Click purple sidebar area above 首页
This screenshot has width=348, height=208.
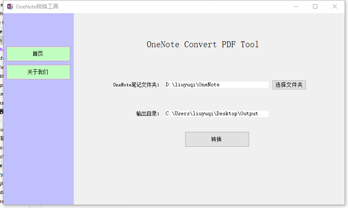click(41, 30)
